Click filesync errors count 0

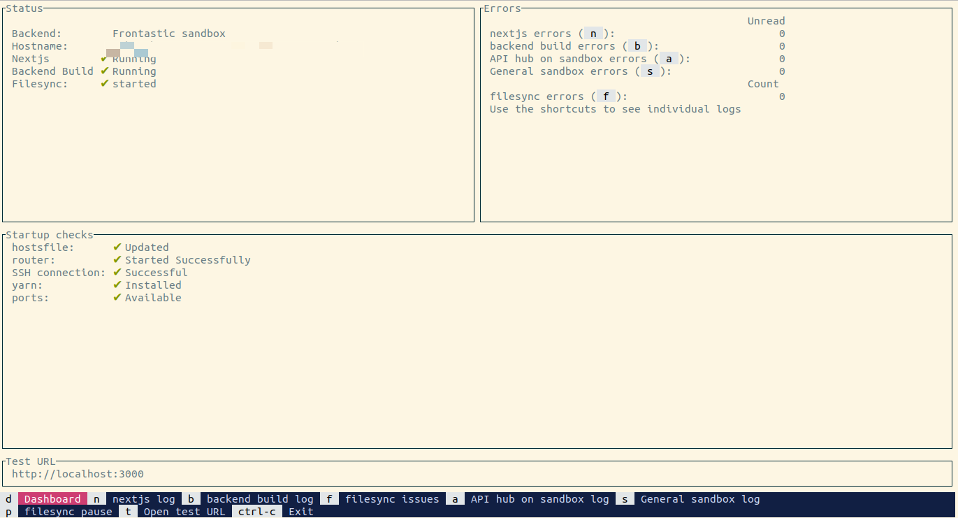click(782, 96)
